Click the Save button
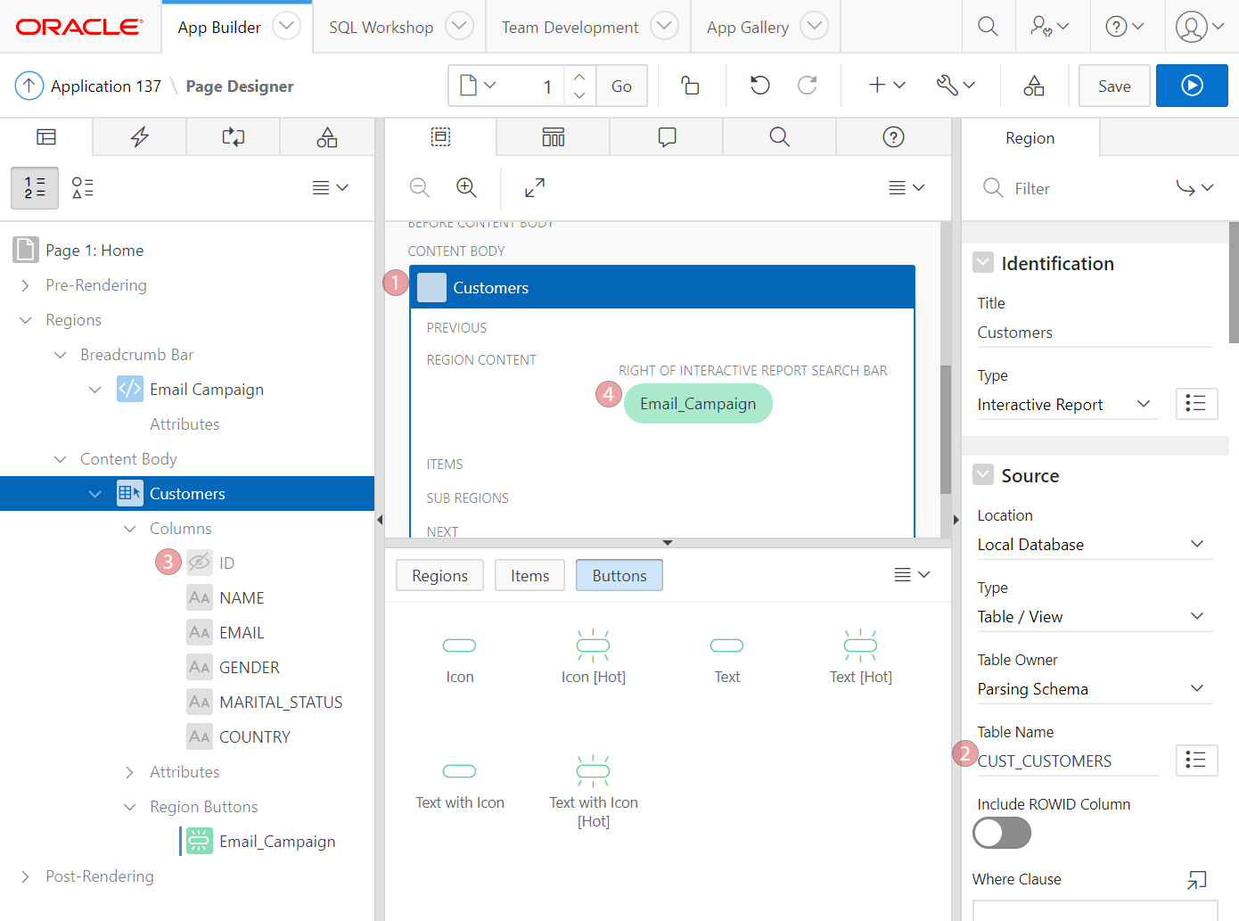This screenshot has height=921, width=1239. pyautogui.click(x=1114, y=86)
